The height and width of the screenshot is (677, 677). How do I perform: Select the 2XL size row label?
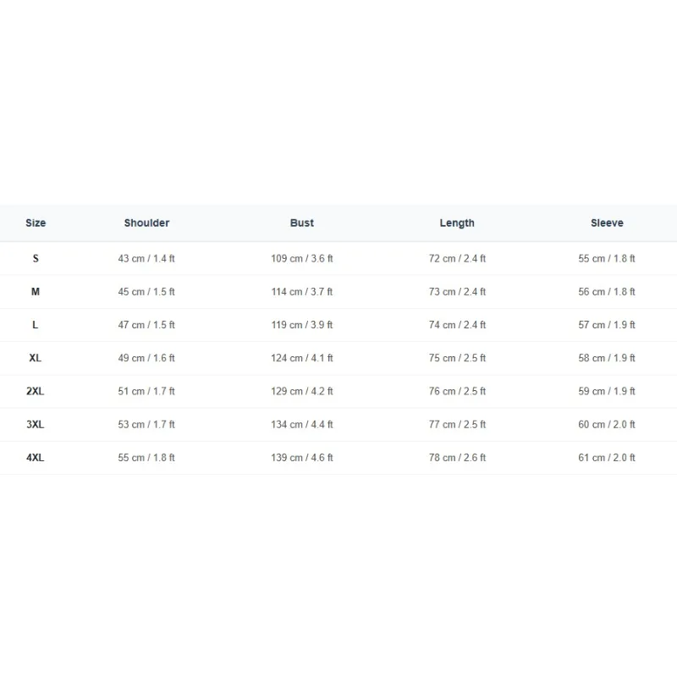[x=36, y=391]
